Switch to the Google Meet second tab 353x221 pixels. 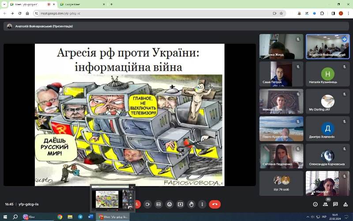[82, 4]
